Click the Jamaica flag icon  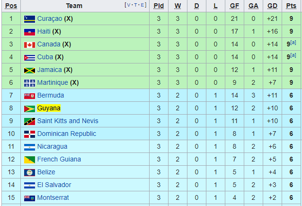coord(29,71)
